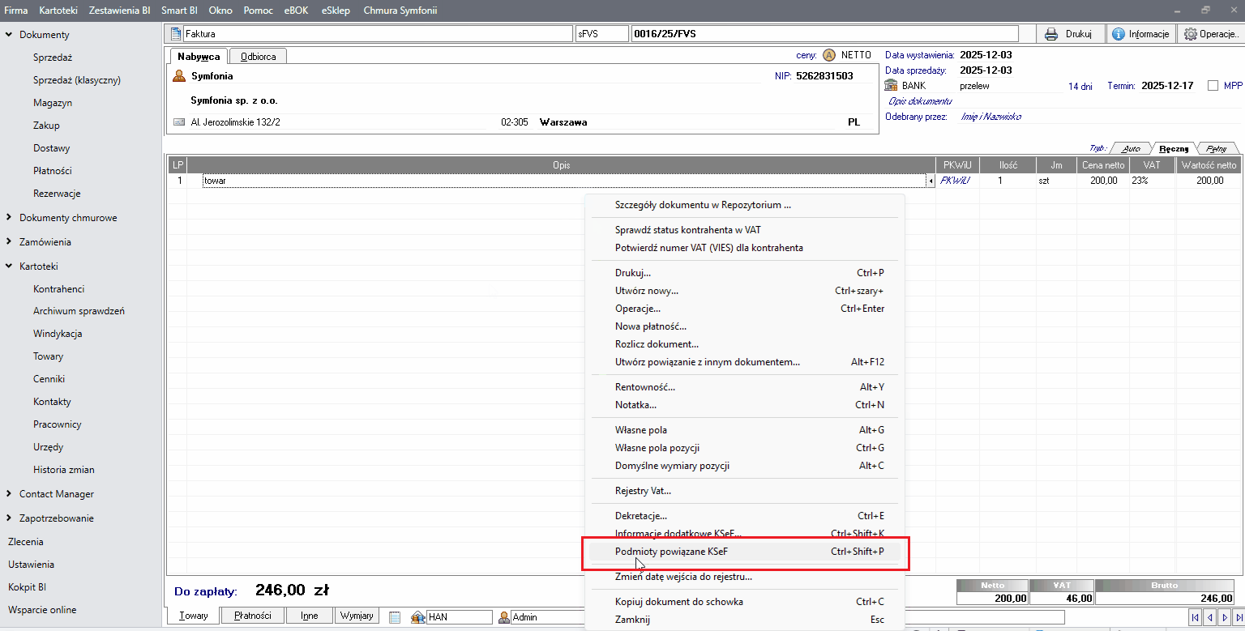Click the 14 dni payment term link
This screenshot has height=631, width=1245.
1081,86
